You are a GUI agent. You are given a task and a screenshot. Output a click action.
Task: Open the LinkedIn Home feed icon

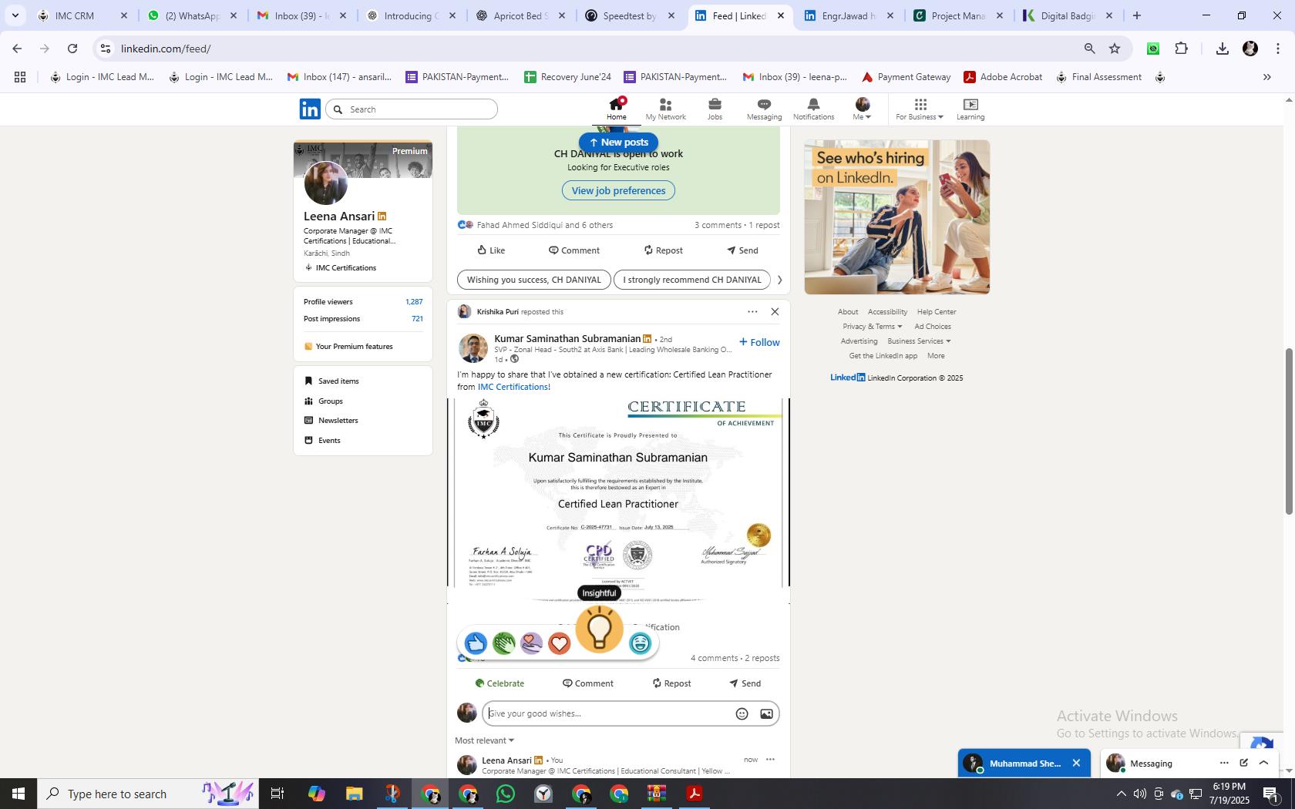pos(616,109)
